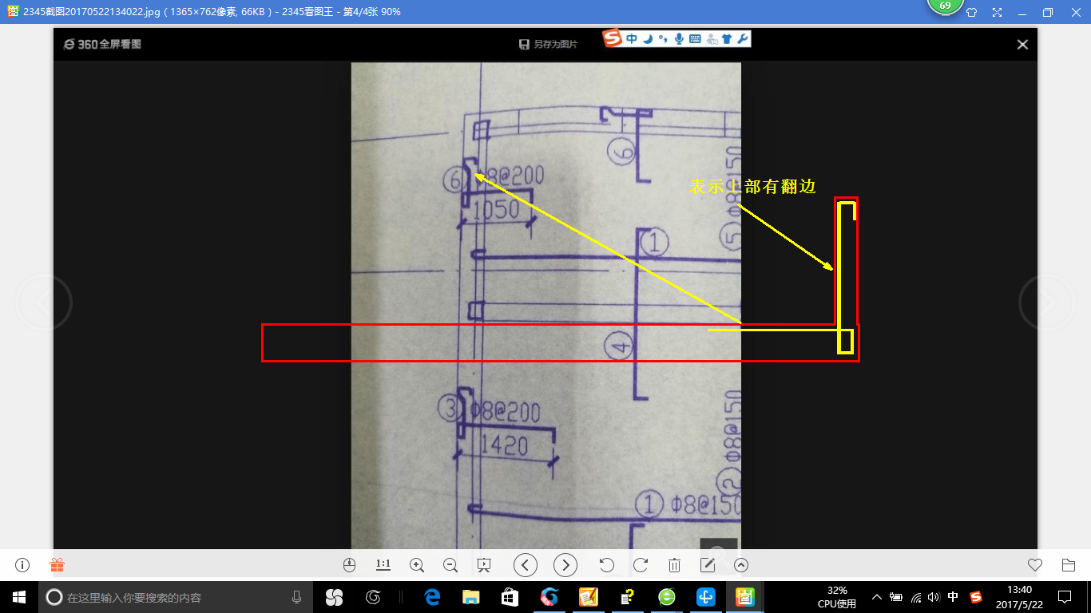The image size is (1091, 613).
Task: Click the skin shirt icon in title bar
Action: [971, 12]
